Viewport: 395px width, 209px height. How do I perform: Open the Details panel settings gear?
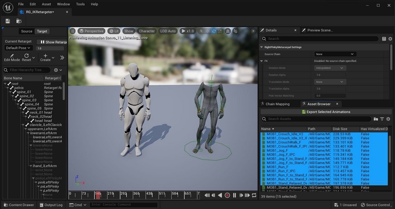click(x=390, y=39)
